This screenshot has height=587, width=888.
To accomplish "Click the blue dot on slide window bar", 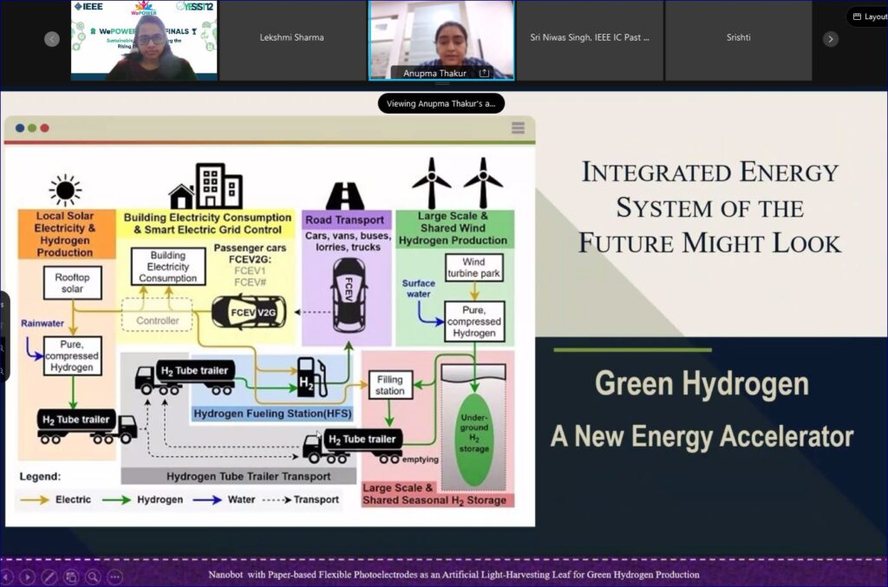I will [20, 128].
